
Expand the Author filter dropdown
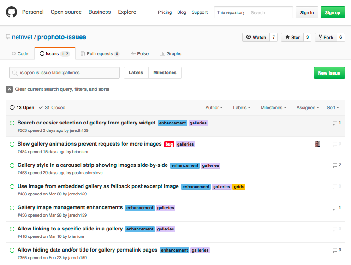pyautogui.click(x=214, y=107)
